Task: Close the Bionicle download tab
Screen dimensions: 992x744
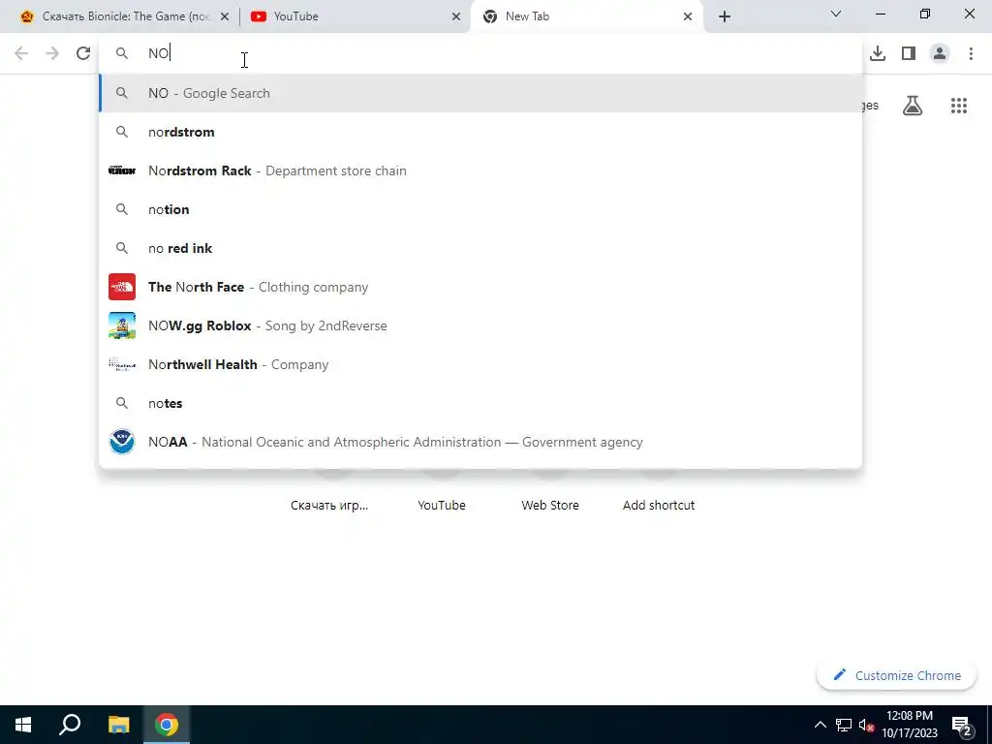Action: (x=225, y=16)
